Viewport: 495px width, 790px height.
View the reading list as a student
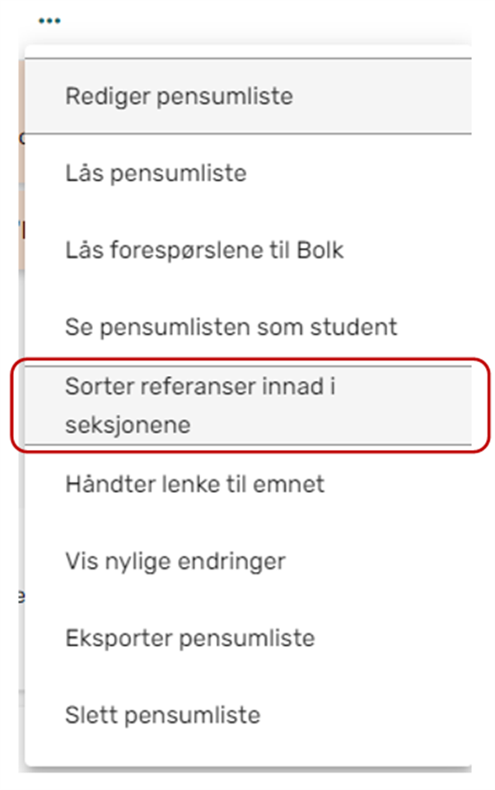click(231, 327)
